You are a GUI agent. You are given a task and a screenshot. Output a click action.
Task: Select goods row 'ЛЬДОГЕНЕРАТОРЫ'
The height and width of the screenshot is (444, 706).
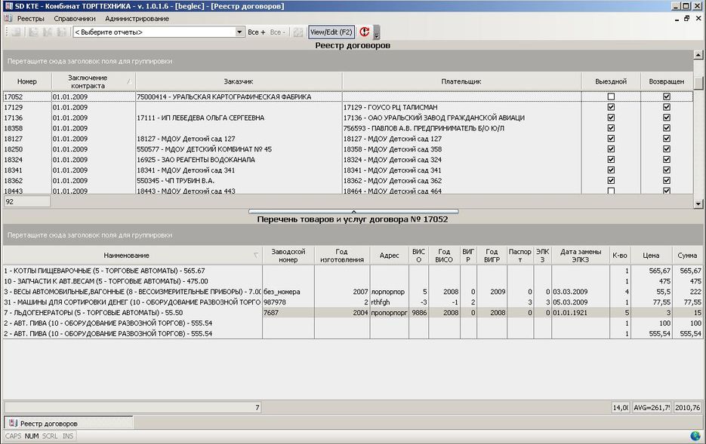[353, 312]
